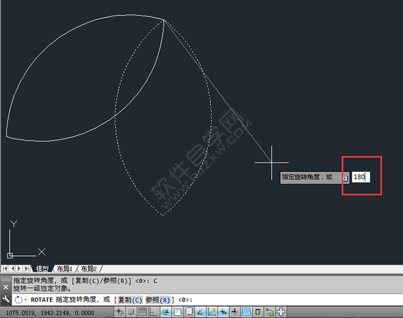Toggle 3D Object Snap in status bar

point(189,312)
